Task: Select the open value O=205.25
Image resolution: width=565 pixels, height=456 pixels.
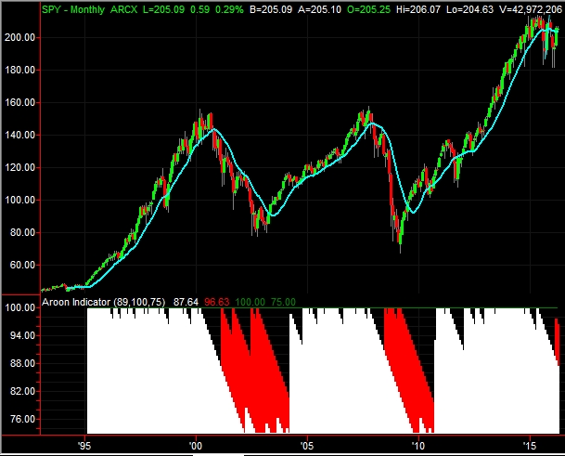Action: (368, 9)
